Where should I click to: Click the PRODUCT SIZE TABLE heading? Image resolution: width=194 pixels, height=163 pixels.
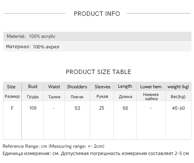coord(99,72)
